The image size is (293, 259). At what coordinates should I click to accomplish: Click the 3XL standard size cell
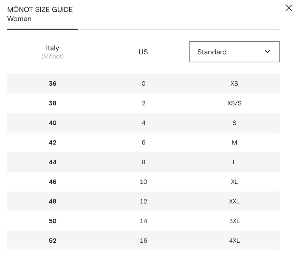234,221
